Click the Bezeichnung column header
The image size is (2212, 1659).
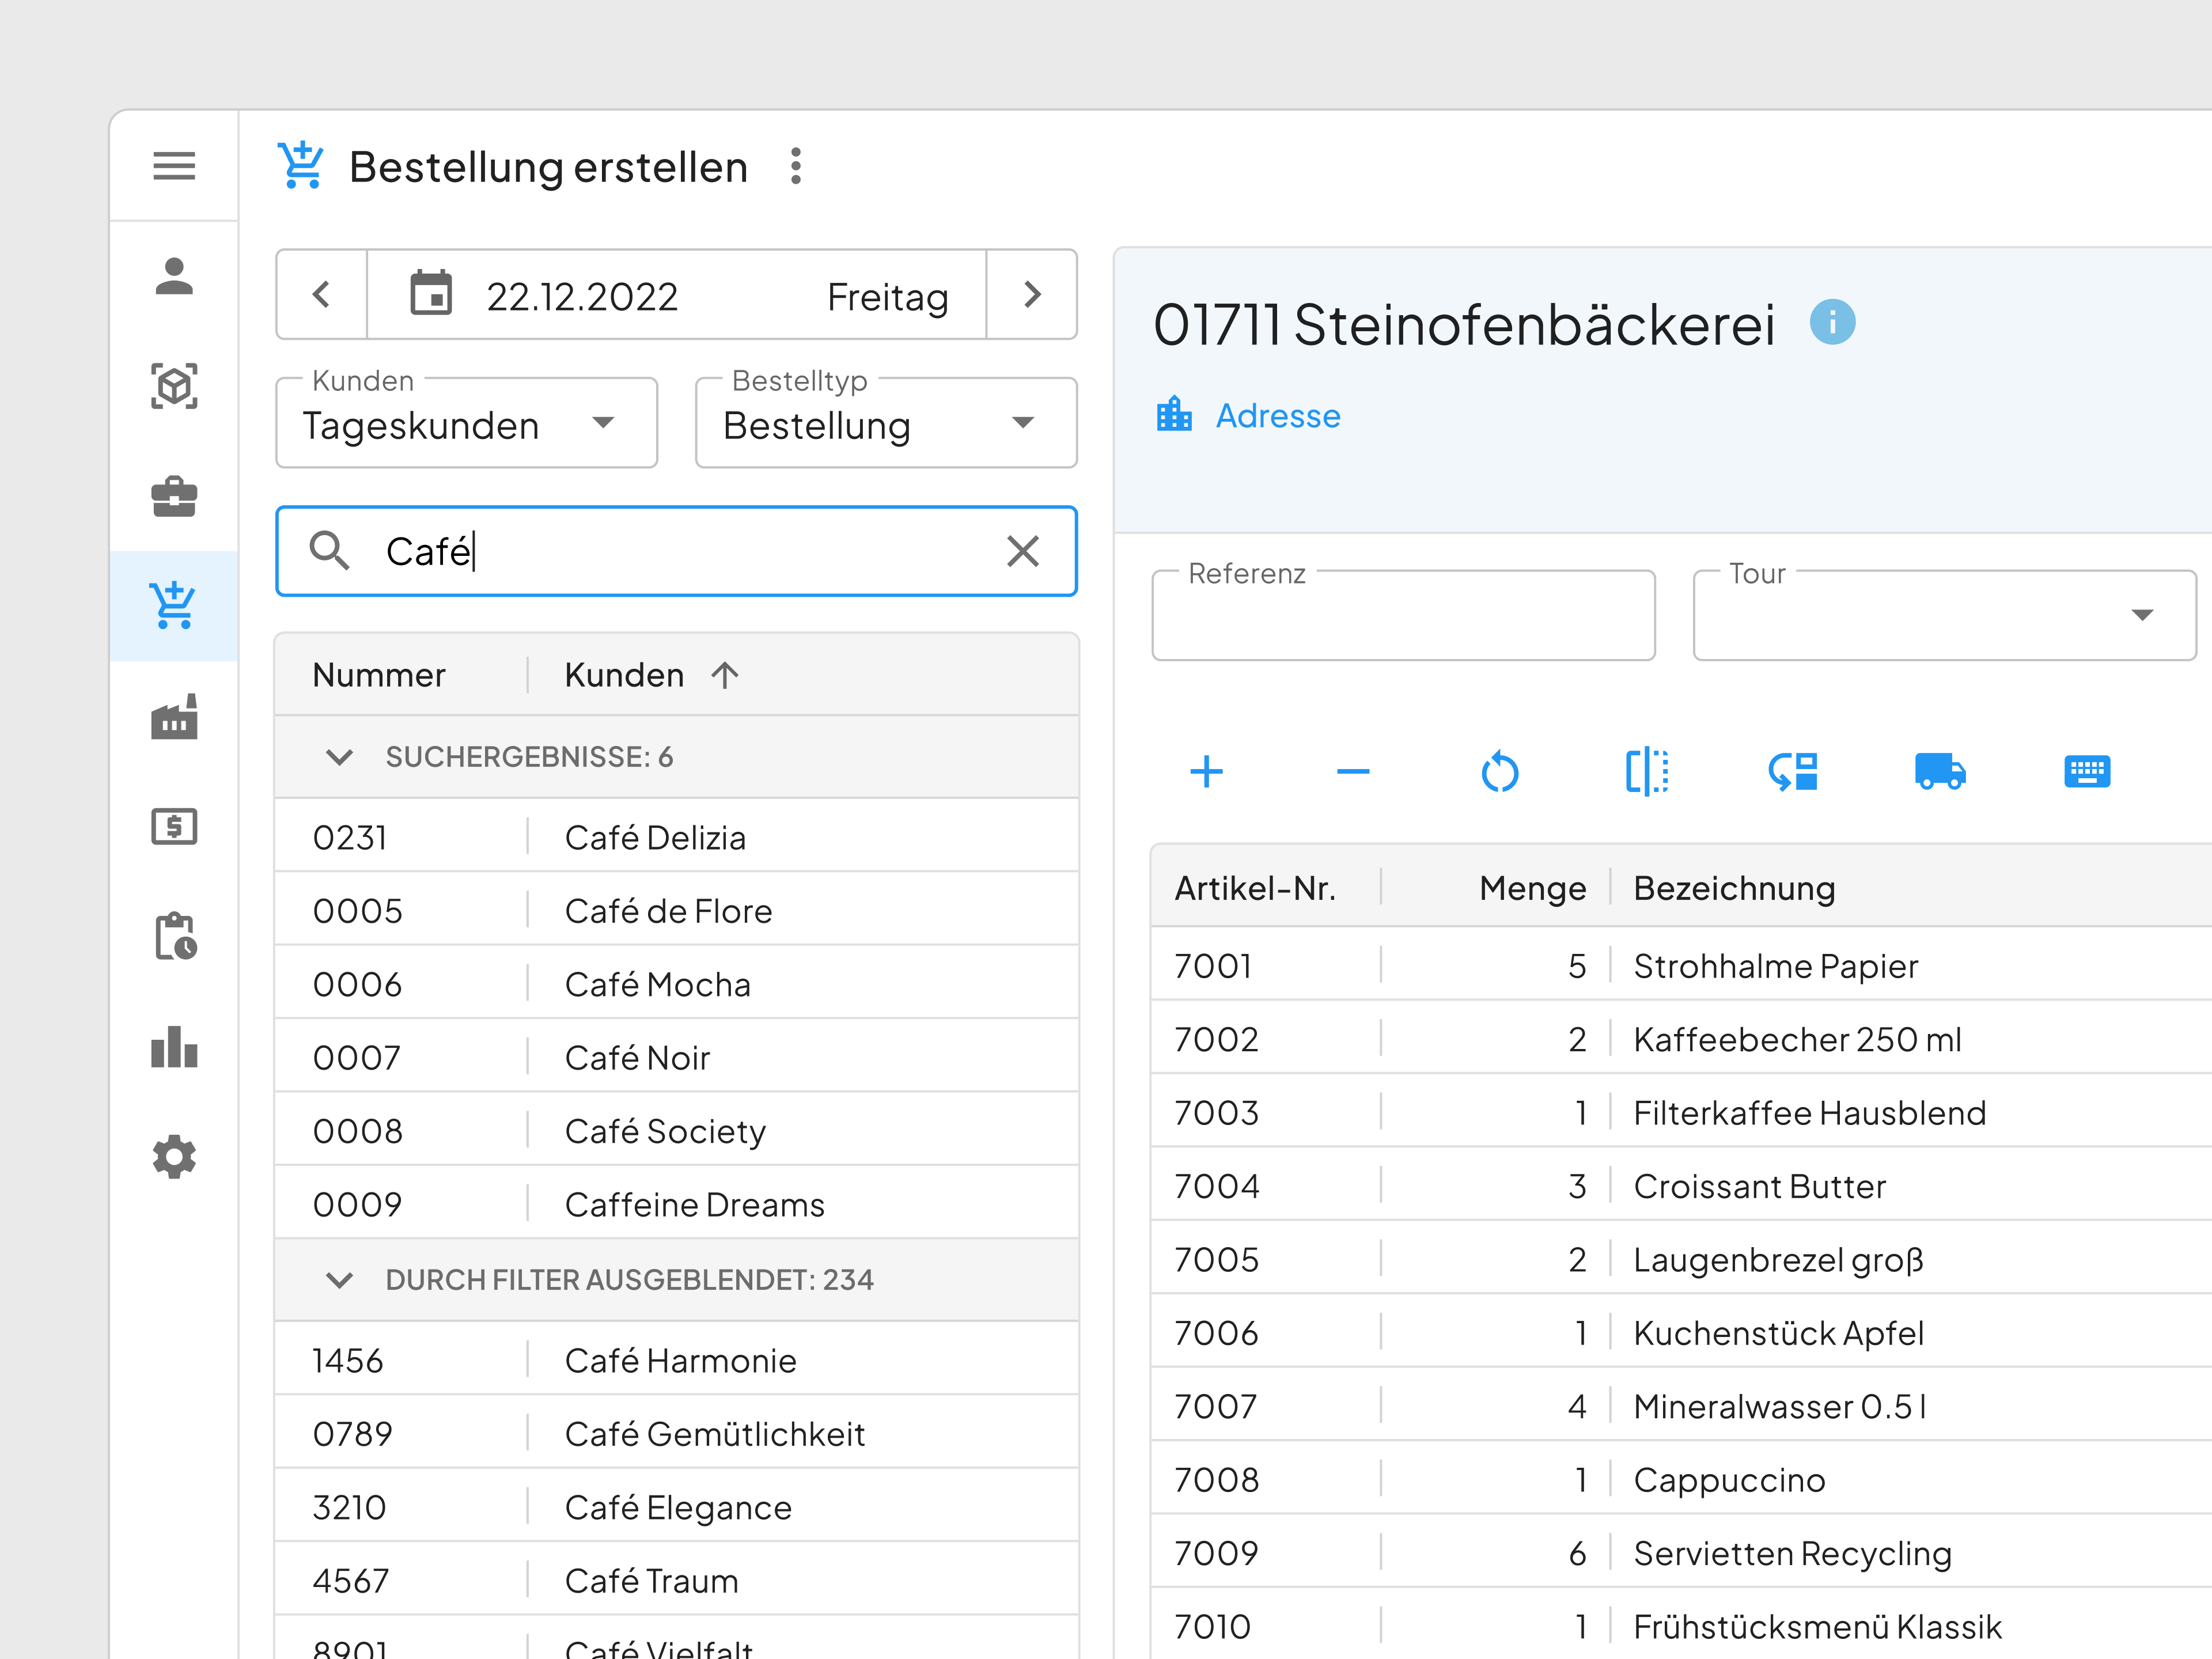1734,888
